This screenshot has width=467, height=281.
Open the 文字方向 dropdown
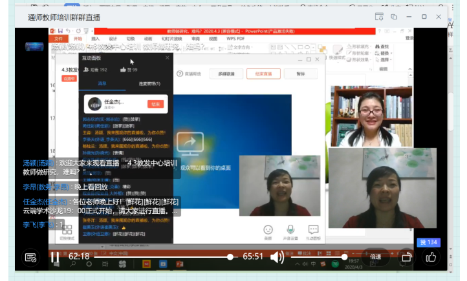click(240, 47)
